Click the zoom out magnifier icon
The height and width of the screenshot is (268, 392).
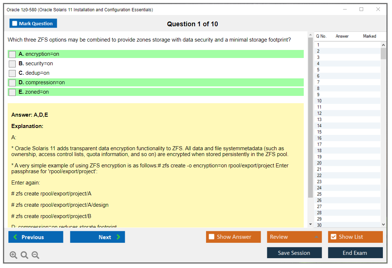pyautogui.click(x=35, y=255)
